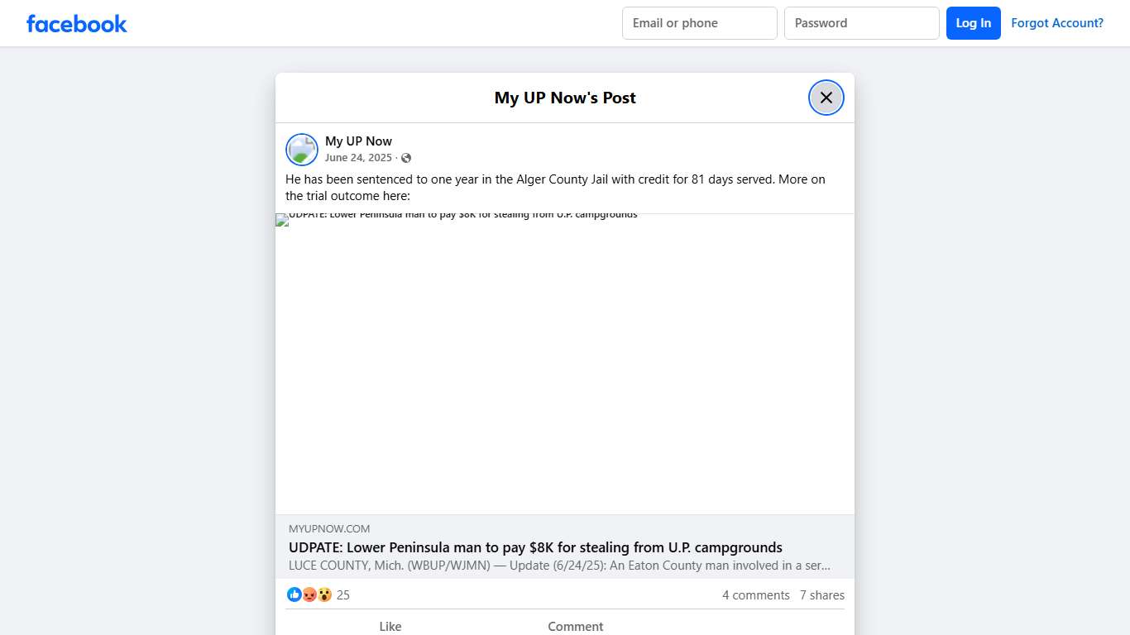Like the post using the Like action

(x=390, y=626)
